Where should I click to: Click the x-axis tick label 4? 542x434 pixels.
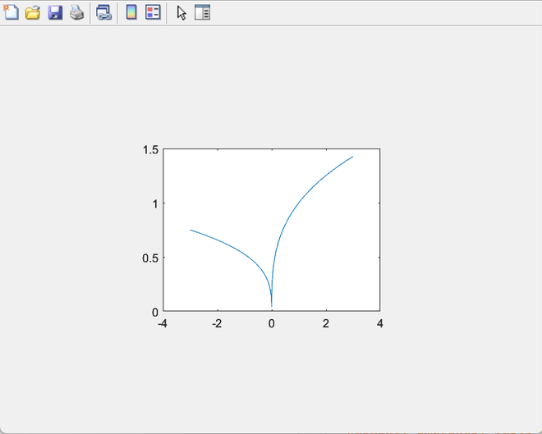pos(380,324)
